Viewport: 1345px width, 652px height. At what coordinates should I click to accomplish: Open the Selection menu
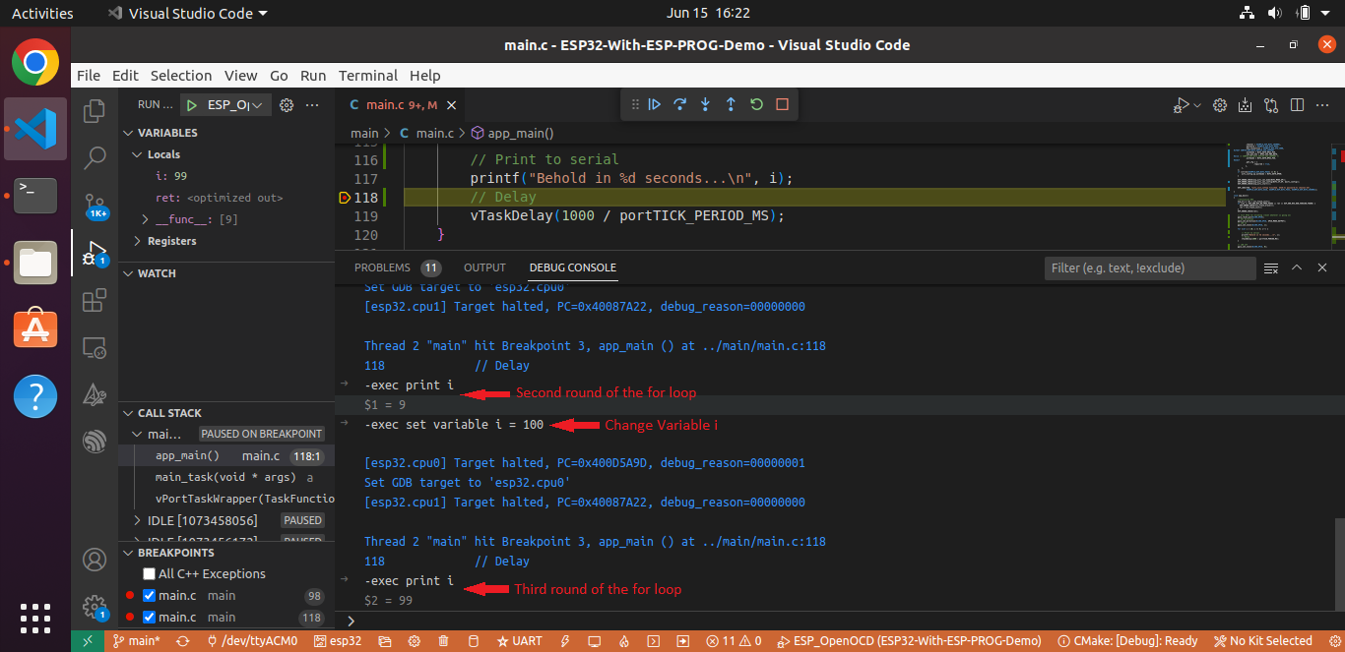coord(181,75)
